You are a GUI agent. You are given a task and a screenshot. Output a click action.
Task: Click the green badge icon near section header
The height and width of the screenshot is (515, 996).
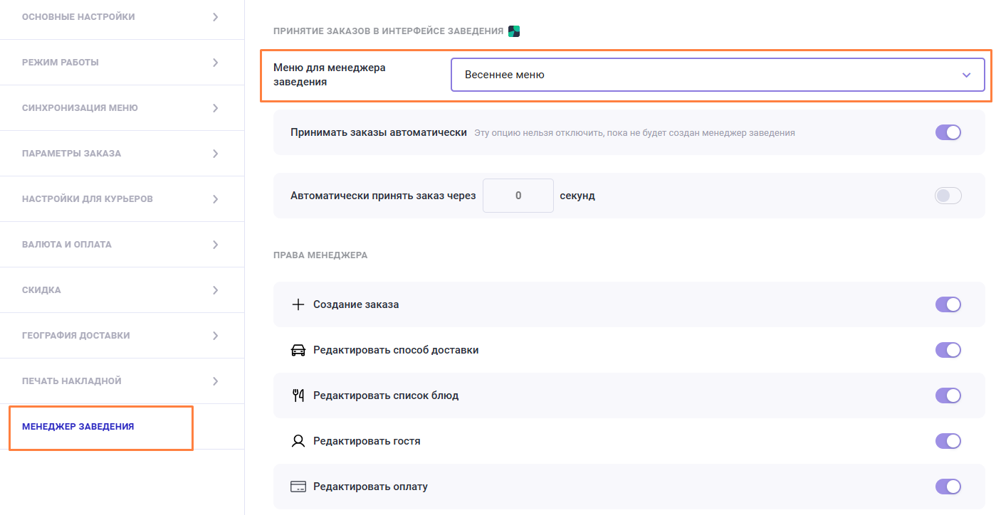tap(514, 31)
